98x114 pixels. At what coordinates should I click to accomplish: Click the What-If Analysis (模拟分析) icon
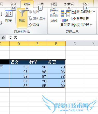tap(74, 25)
